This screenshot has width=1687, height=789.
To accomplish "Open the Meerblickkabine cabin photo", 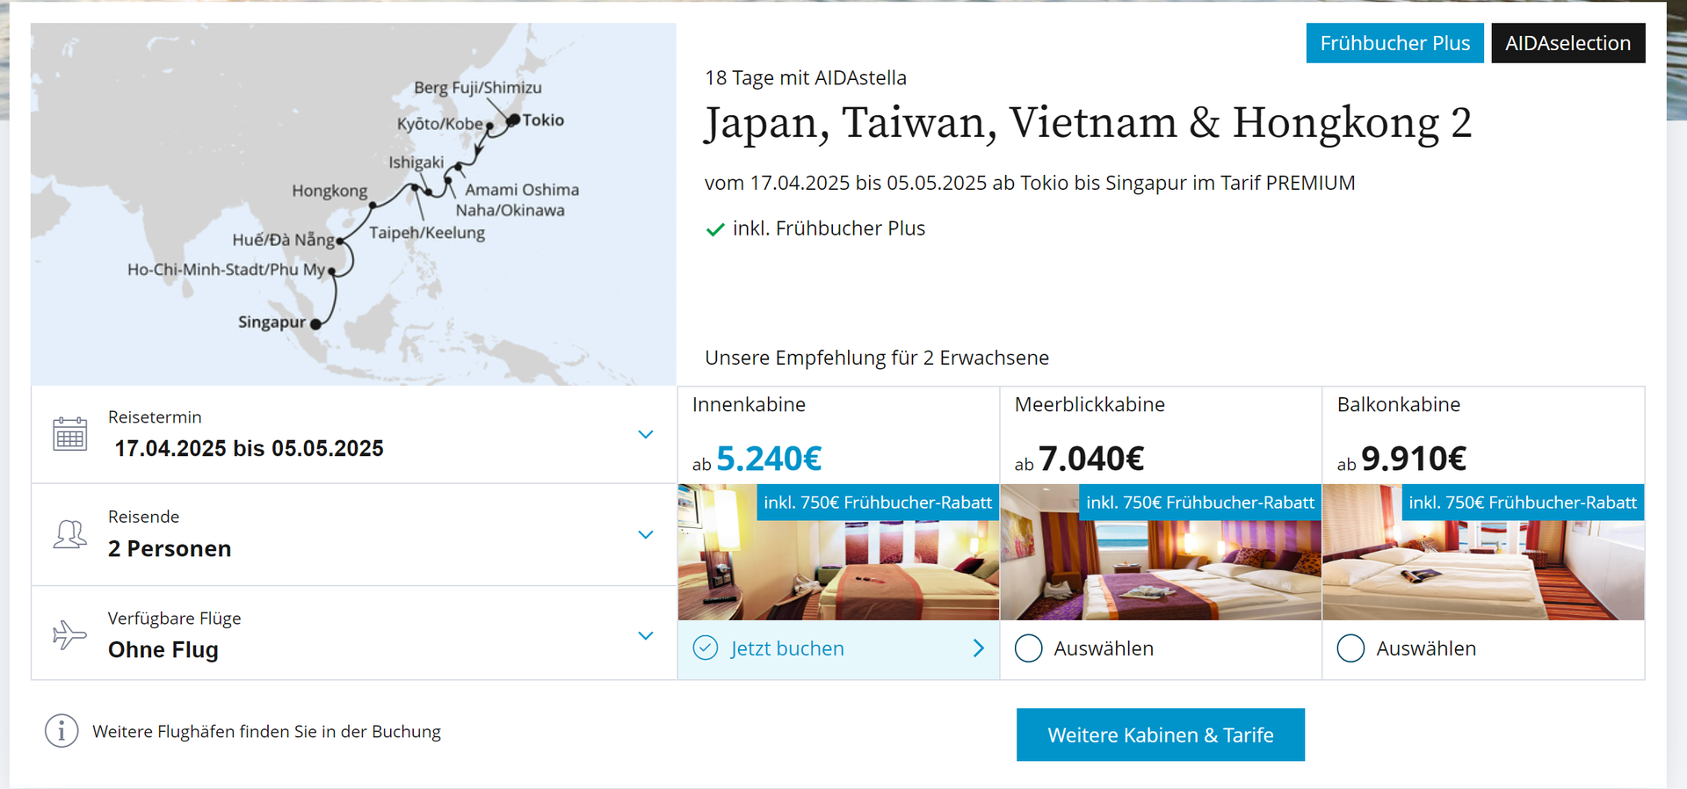I will click(1160, 571).
